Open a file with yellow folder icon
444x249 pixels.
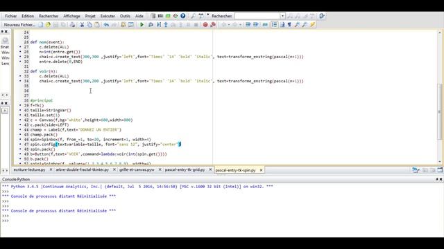[48, 25]
